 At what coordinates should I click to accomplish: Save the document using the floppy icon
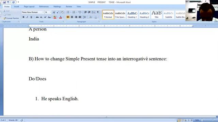(x=4, y=2)
